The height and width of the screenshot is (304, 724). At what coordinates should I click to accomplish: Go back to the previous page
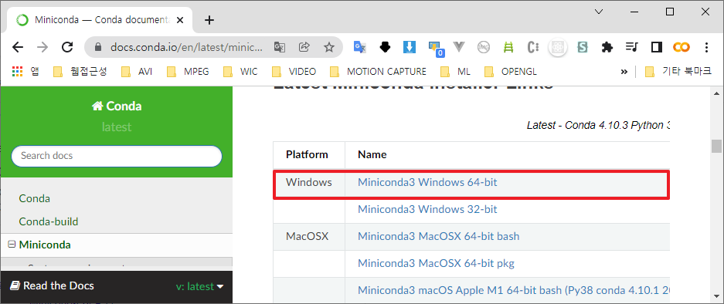18,47
